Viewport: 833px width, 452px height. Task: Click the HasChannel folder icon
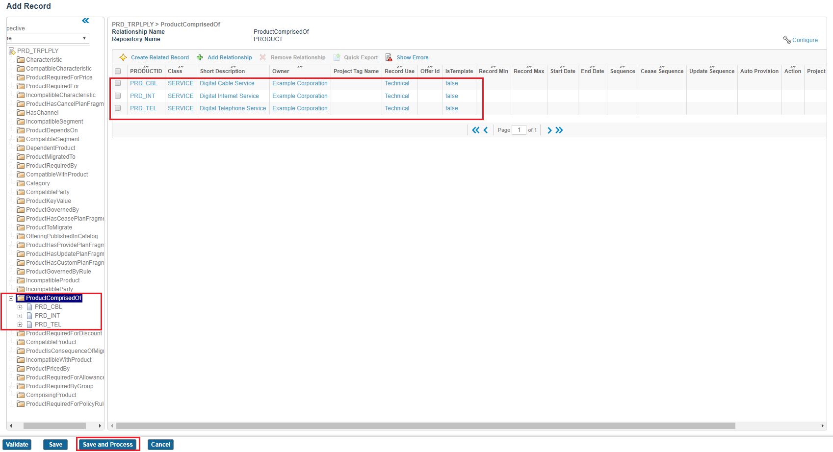point(21,113)
